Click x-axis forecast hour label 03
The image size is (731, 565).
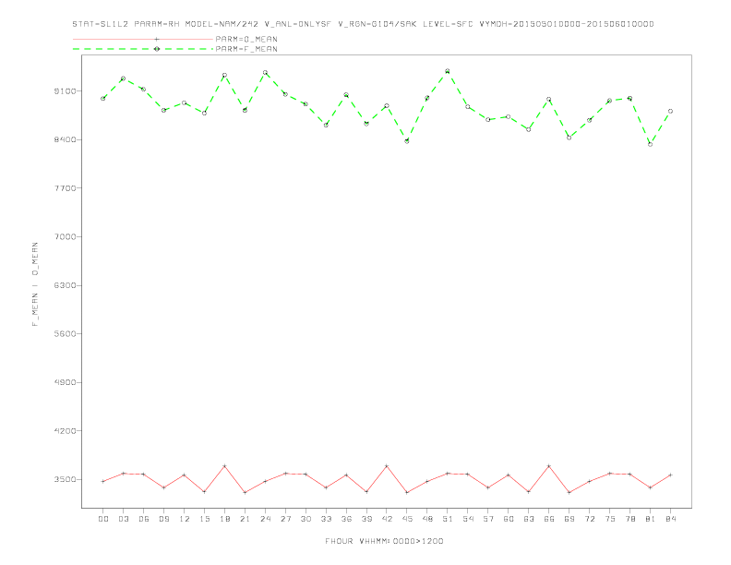[x=123, y=519]
